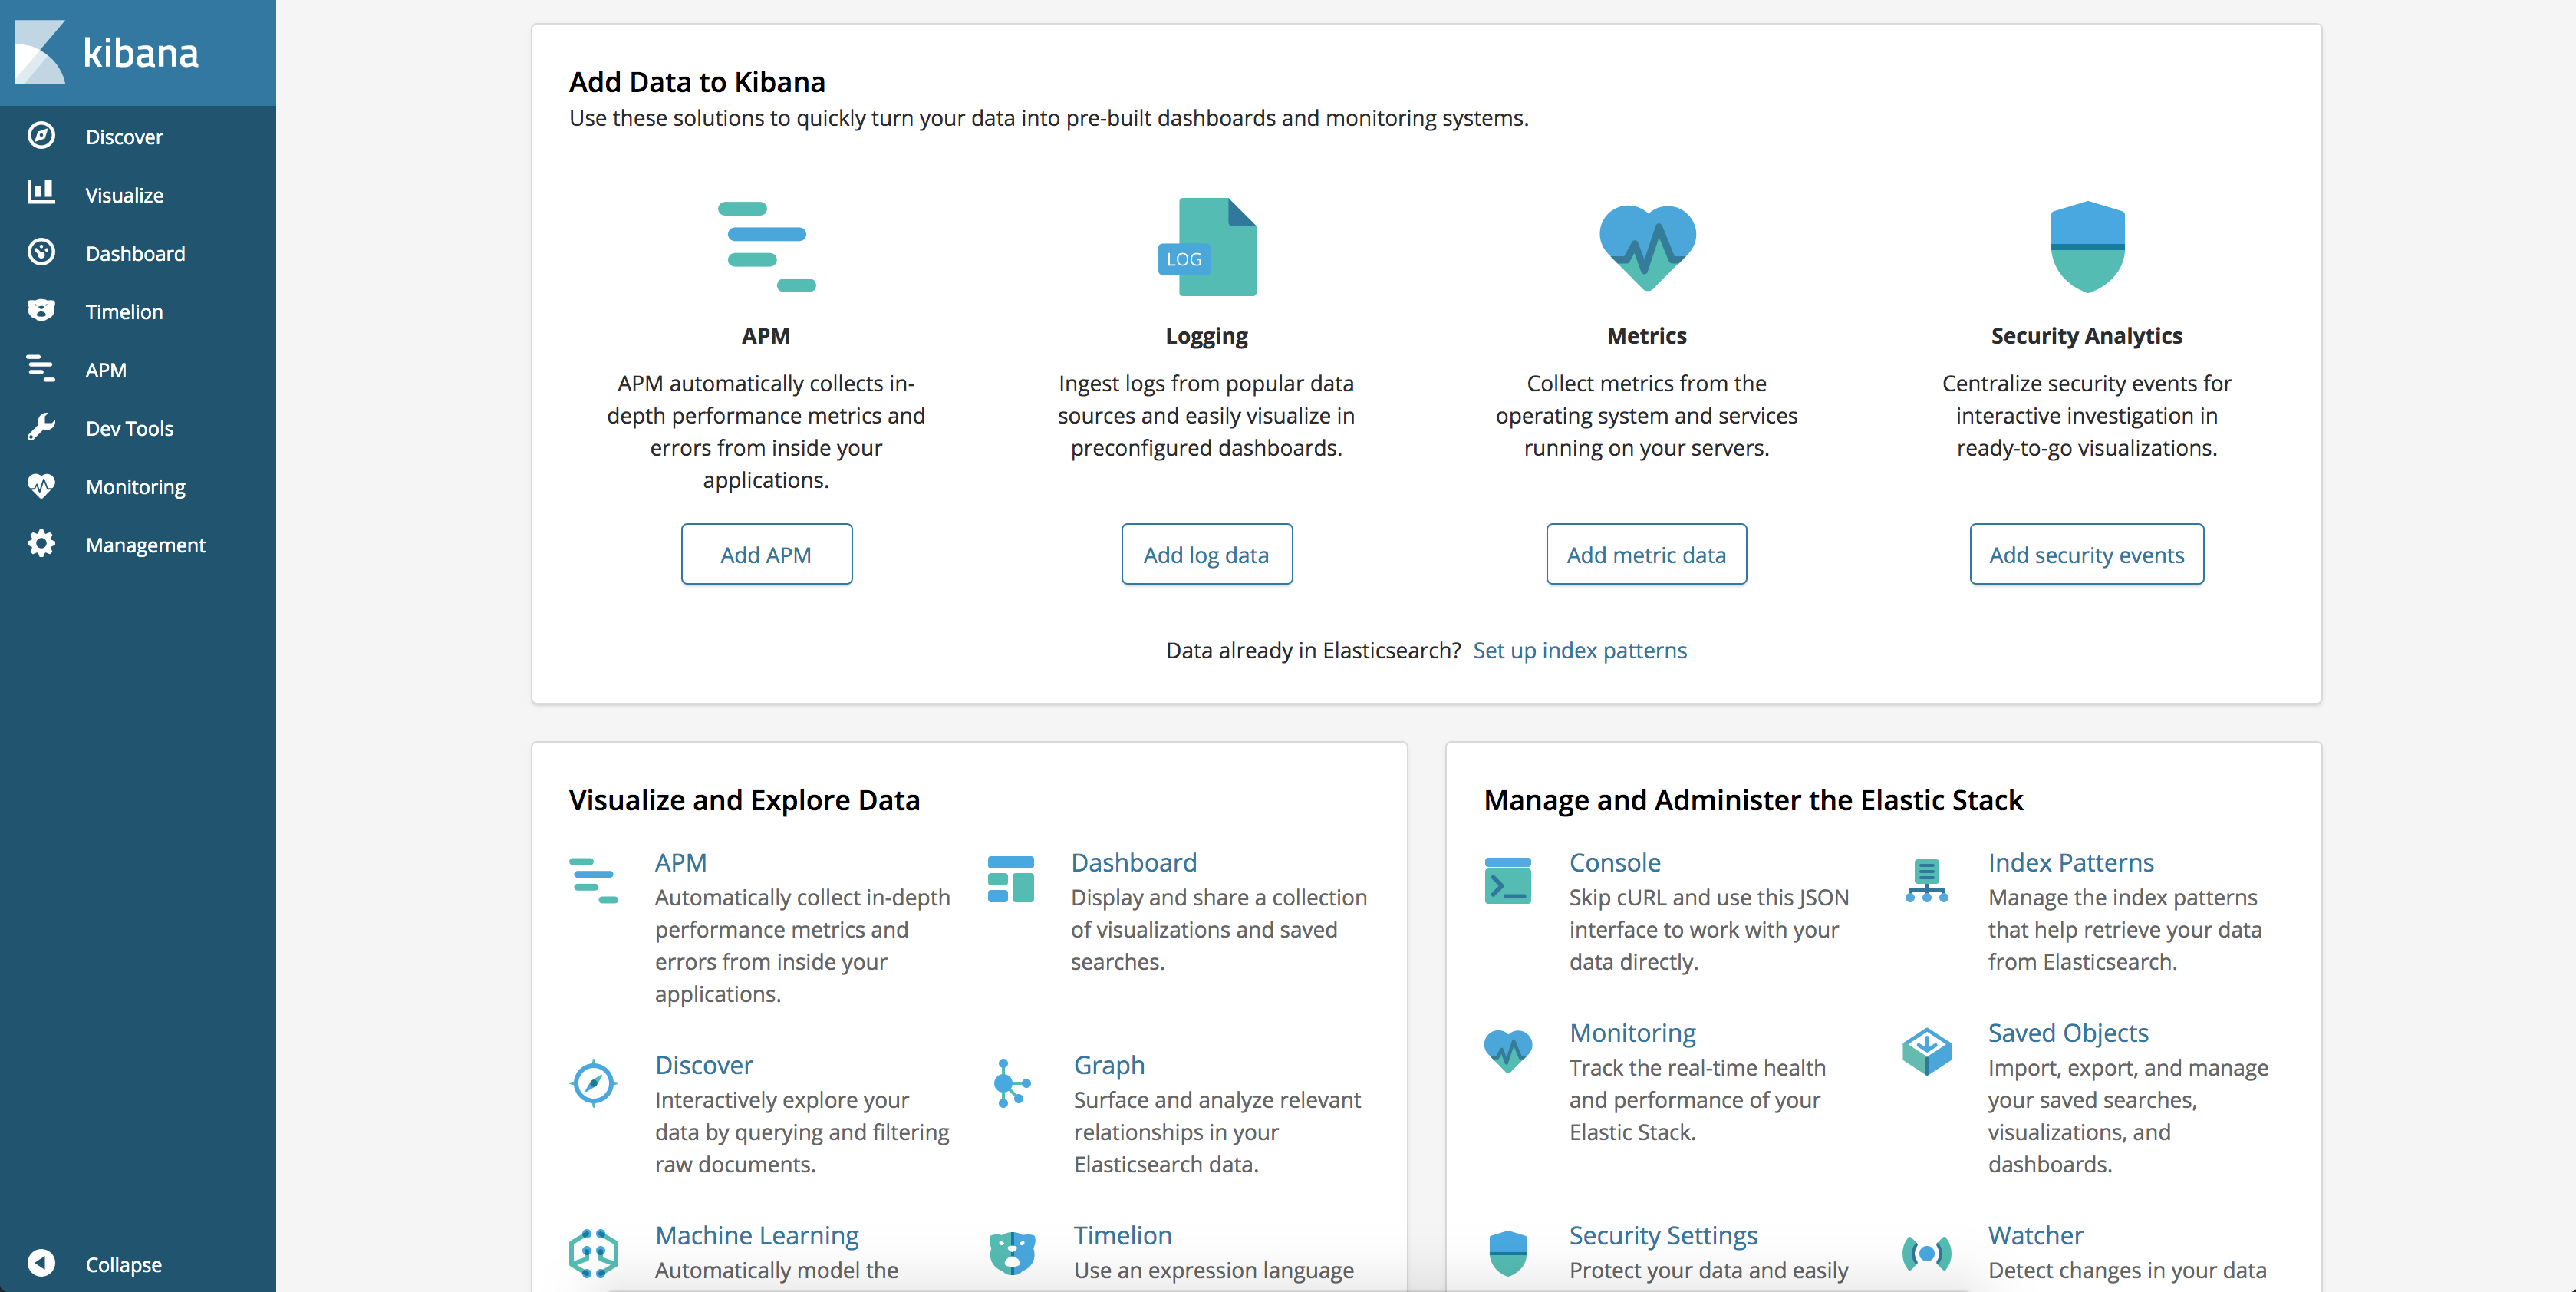Screen dimensions: 2576x1292
Task: Click the Index Patterns tree icon
Action: pyautogui.click(x=1927, y=880)
